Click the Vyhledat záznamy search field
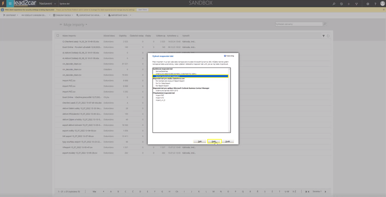Screen dimensions: 386x197 299,24
